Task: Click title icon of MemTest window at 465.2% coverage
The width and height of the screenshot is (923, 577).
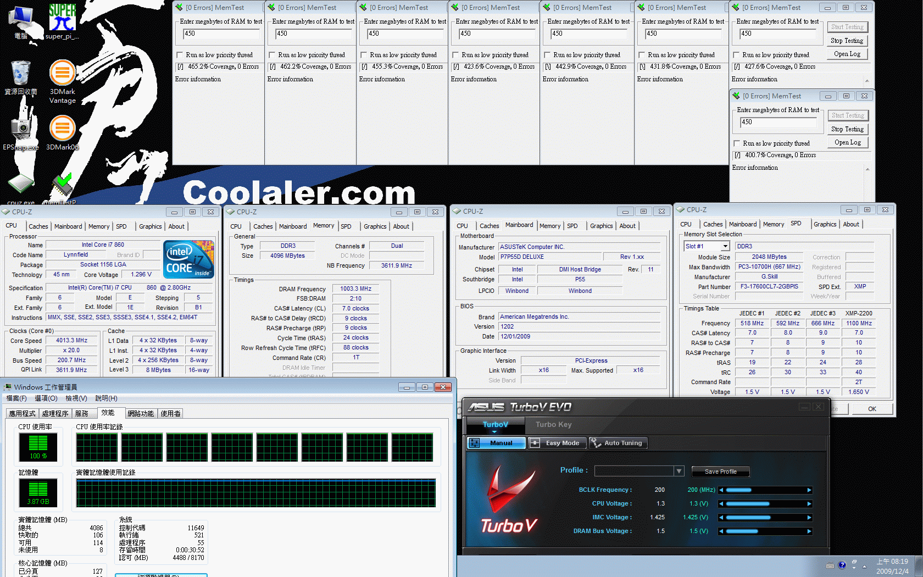Action: [x=179, y=7]
